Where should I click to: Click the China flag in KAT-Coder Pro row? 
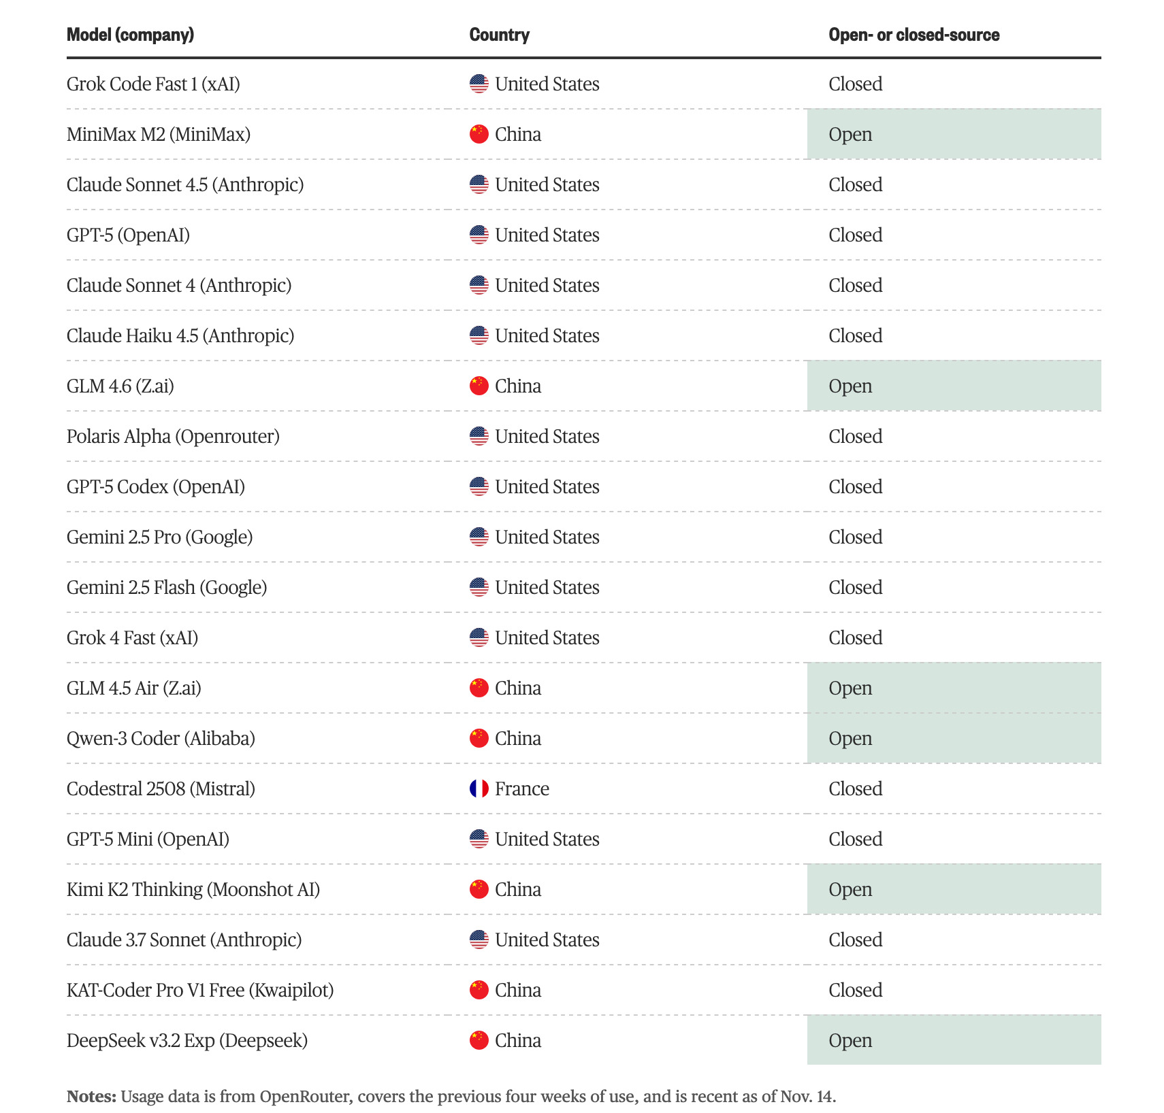click(479, 990)
